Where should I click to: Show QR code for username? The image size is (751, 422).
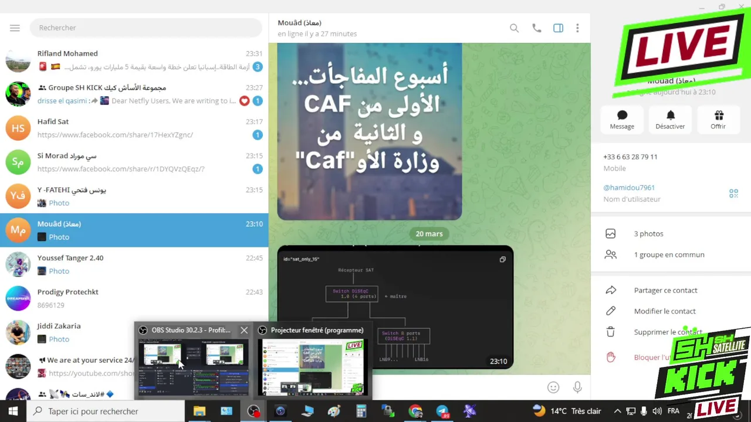[x=733, y=193]
